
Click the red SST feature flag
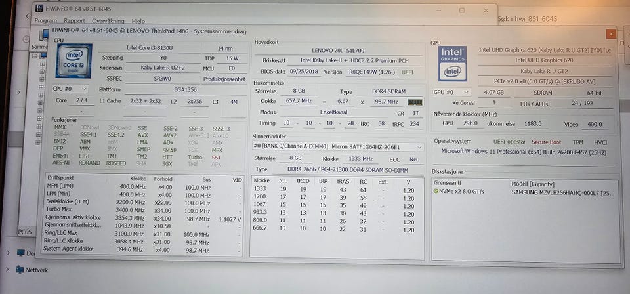216,157
